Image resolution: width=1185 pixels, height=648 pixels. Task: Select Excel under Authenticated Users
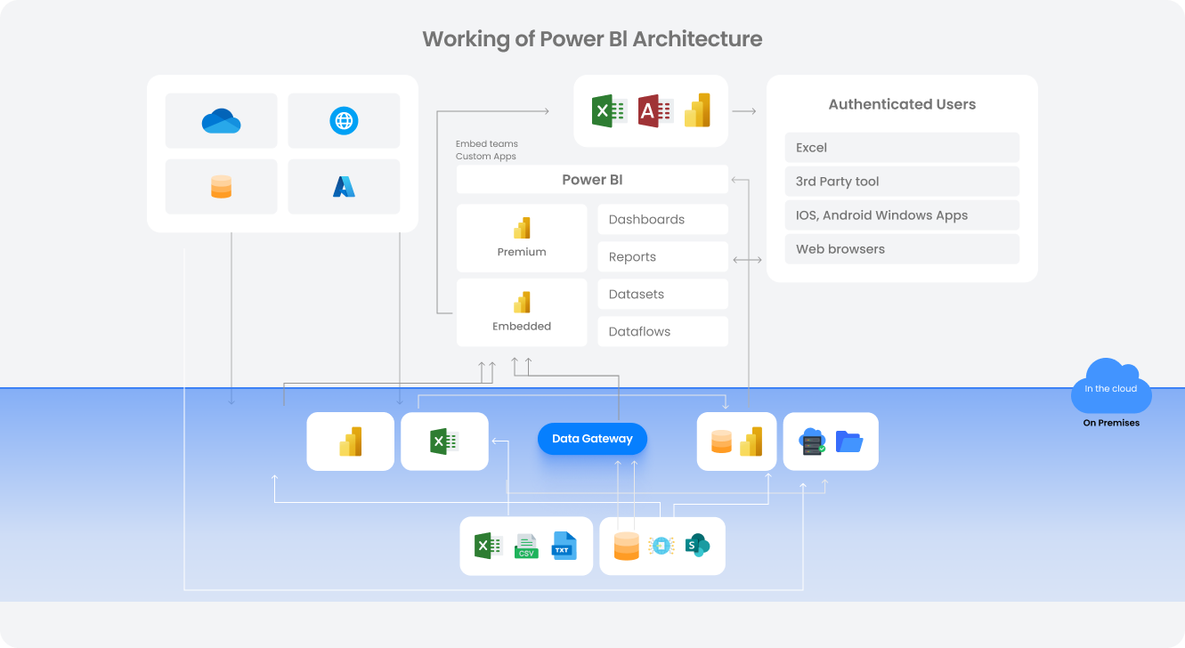[x=902, y=147]
